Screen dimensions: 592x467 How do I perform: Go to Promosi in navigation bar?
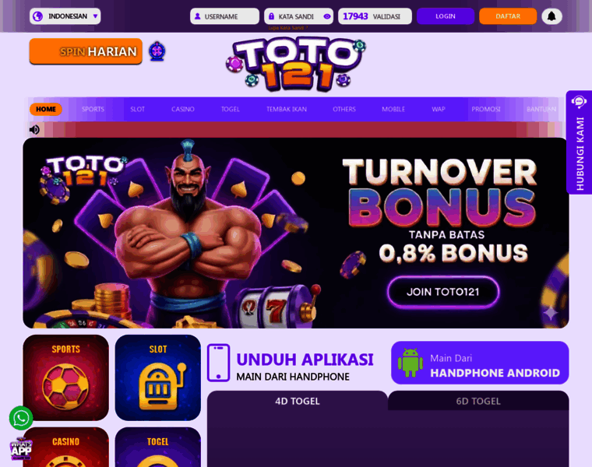[x=486, y=109]
